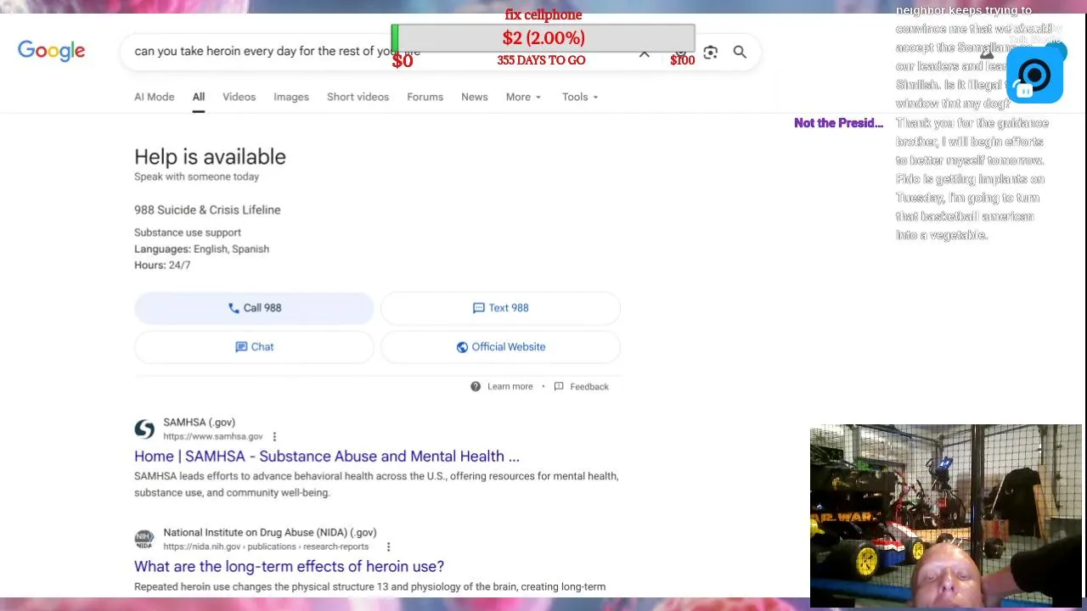Select the All tab
Viewport: 1087px width, 611px height.
(x=198, y=97)
